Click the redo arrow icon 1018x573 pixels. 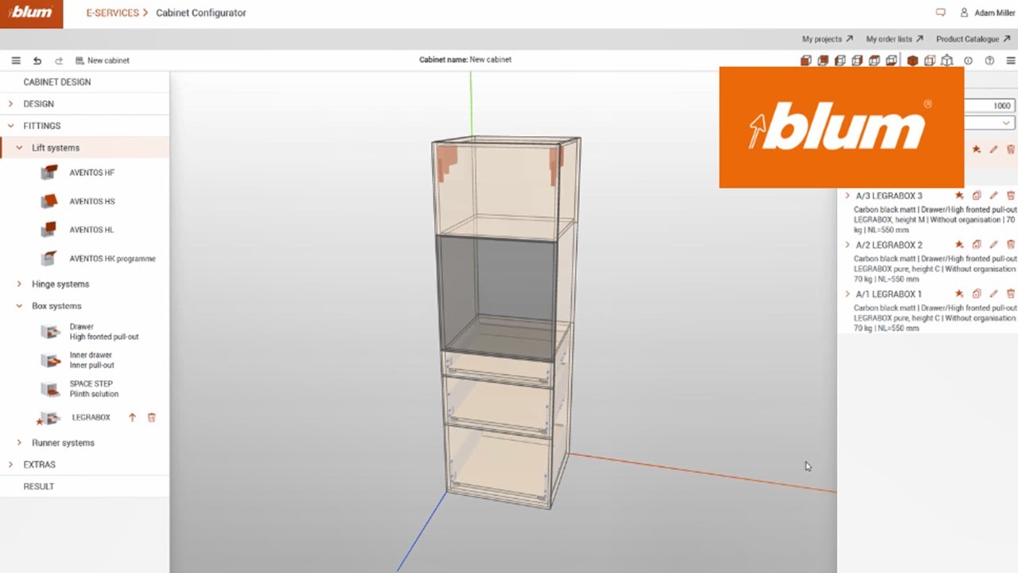point(58,60)
